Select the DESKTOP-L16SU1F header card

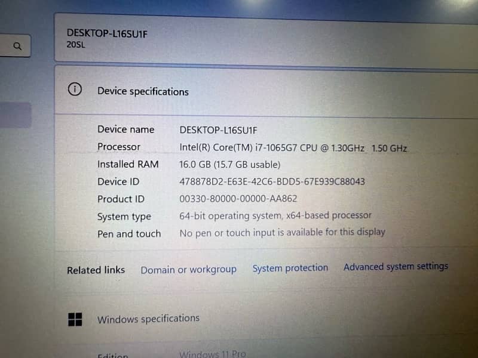click(266, 39)
